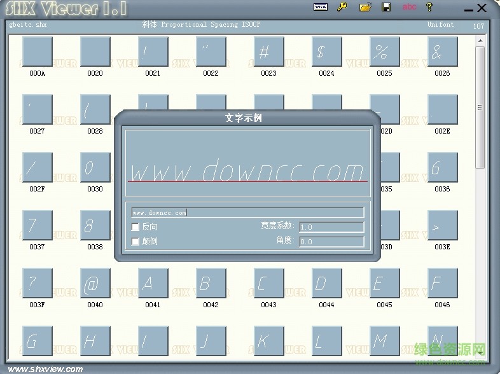500x374 pixels.
Task: Select letter H glyph tile
Action: (95, 341)
